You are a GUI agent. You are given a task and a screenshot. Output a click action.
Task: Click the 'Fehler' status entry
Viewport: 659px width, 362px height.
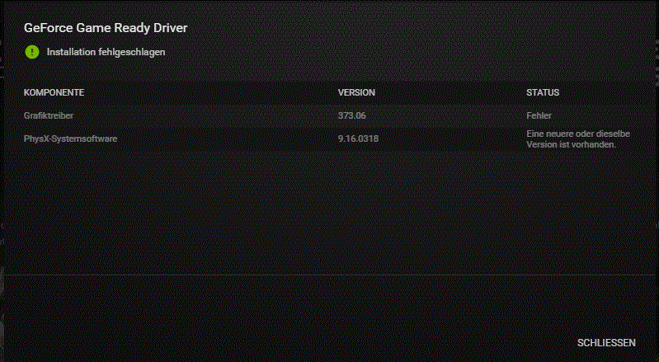tap(539, 115)
